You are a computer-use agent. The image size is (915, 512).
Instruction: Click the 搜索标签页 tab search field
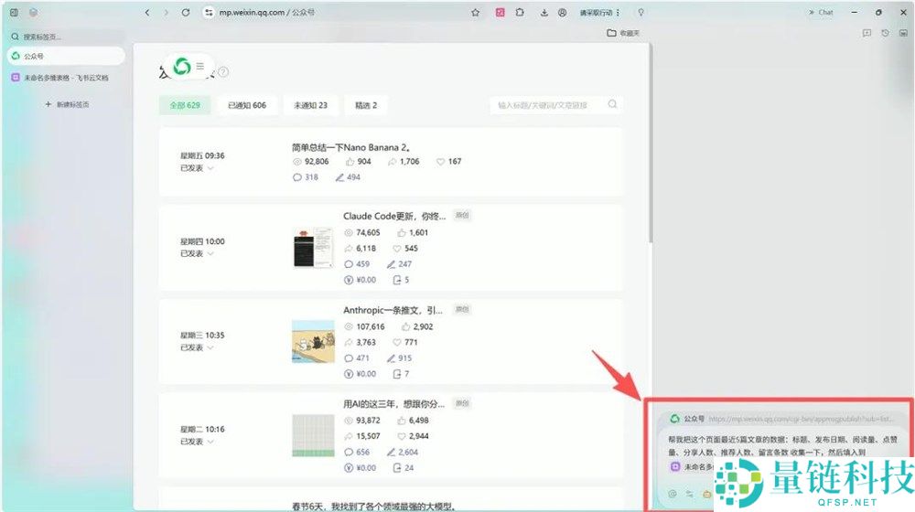coord(66,37)
